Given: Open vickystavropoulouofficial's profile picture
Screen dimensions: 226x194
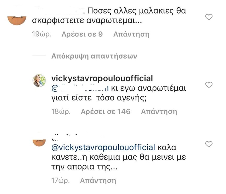Looking at the screenshot, I should (39, 81).
